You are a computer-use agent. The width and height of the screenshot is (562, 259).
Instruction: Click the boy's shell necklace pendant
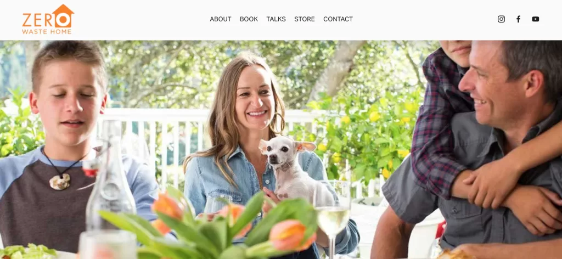pos(59,182)
